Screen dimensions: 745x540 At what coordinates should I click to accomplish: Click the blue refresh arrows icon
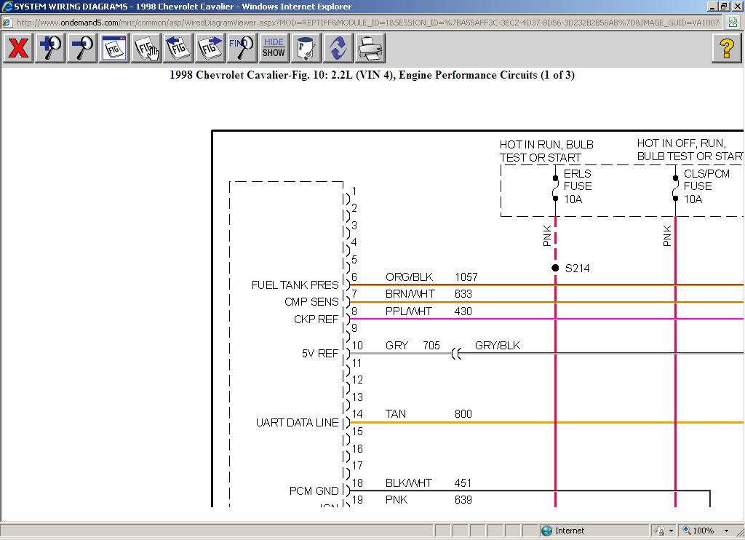[338, 49]
